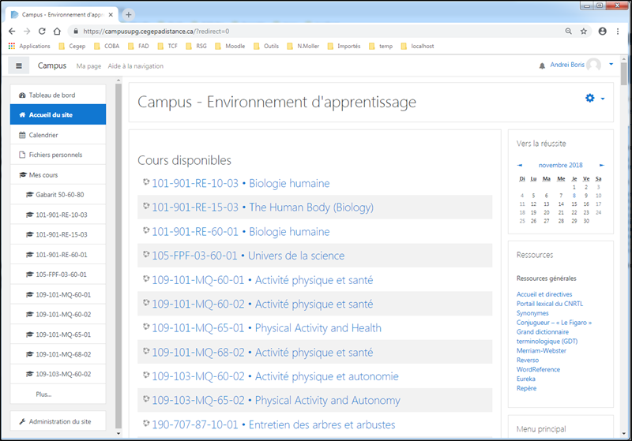The width and height of the screenshot is (632, 441).
Task: Go to next month in calendar
Action: click(x=602, y=165)
